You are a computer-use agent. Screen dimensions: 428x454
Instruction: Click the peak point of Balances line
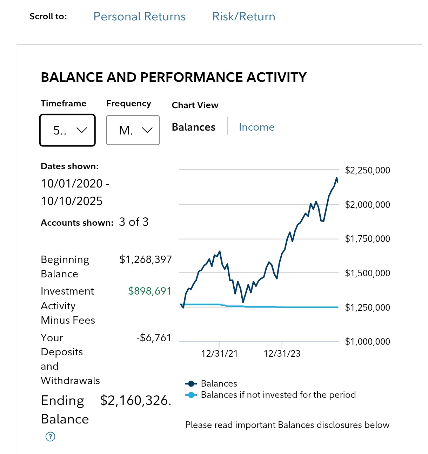(x=337, y=178)
